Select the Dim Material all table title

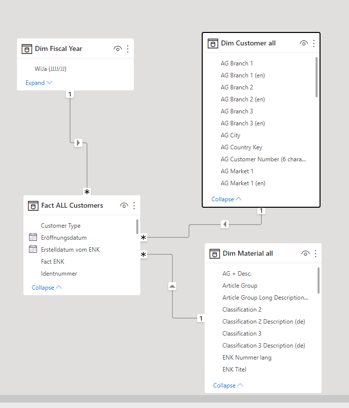pos(248,253)
